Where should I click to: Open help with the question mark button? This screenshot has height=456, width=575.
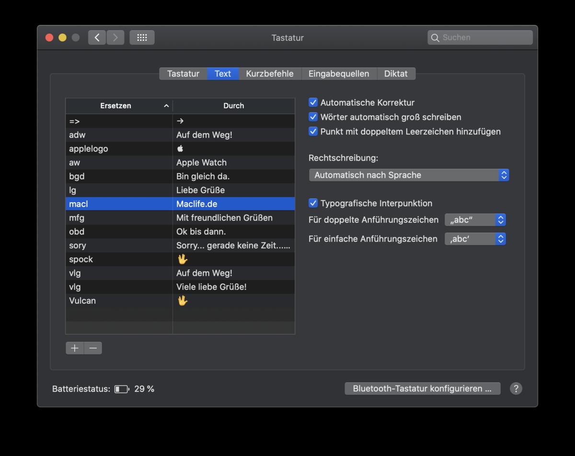(516, 388)
